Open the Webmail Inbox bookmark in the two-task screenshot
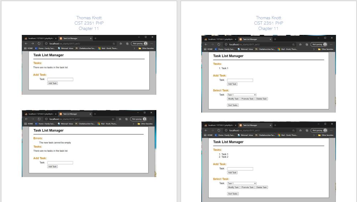The image size is (357, 202). click(x=245, y=135)
